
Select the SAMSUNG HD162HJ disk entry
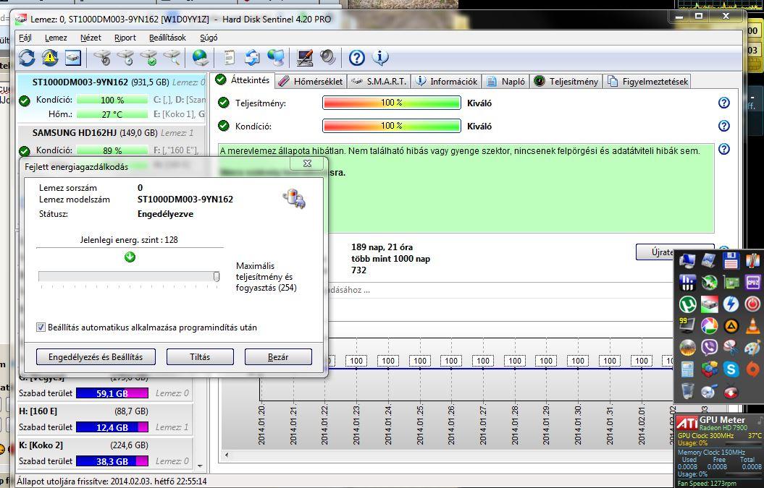(x=112, y=141)
